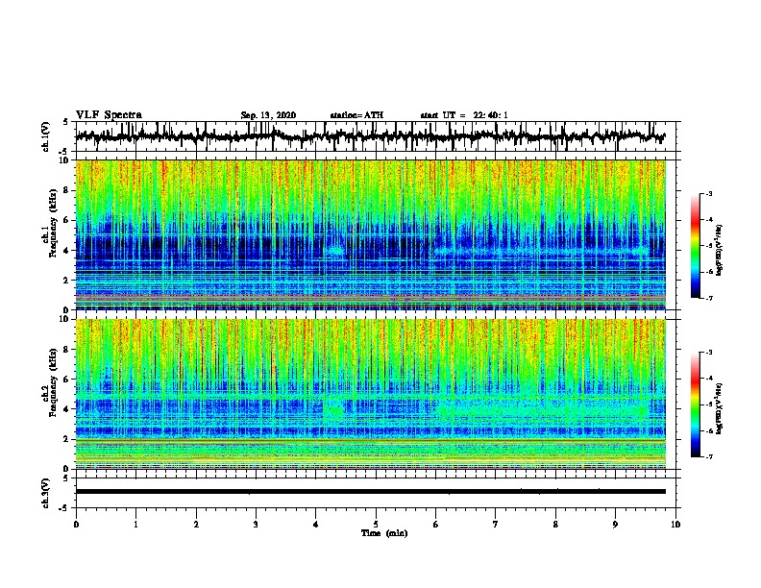Image resolution: width=761 pixels, height=588 pixels.
Task: Click inside the ch.1 spectrogram panel
Action: point(371,234)
